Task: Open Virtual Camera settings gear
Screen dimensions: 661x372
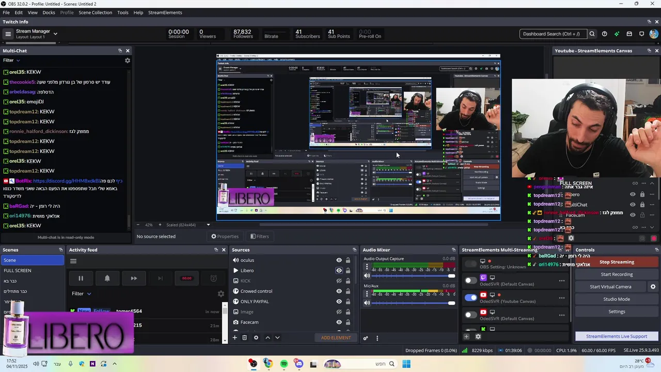Action: tap(653, 287)
